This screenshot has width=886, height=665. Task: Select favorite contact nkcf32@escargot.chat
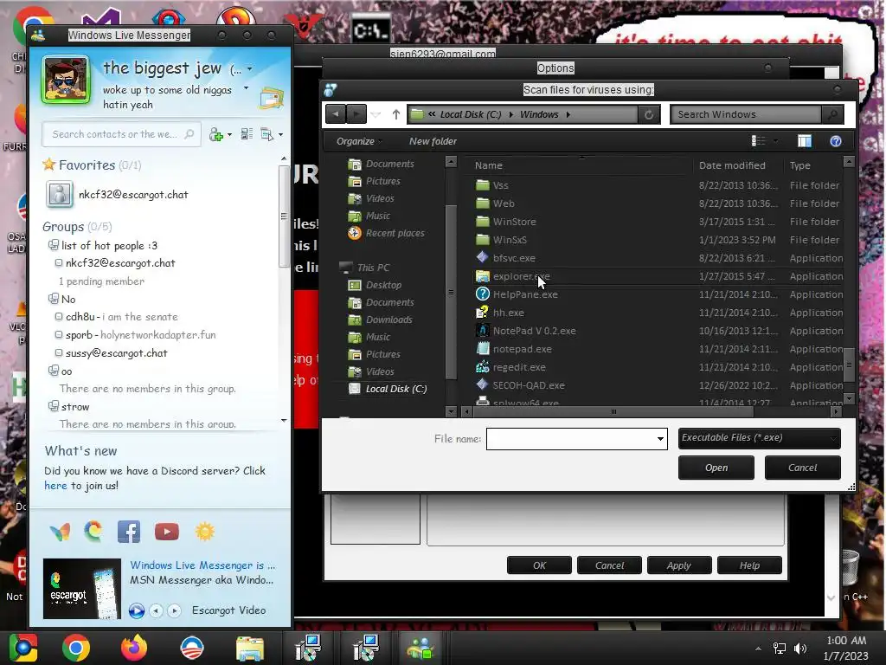coord(132,195)
